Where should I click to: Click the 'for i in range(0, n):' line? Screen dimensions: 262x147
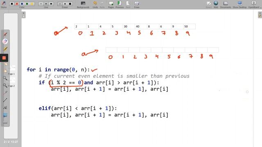click(58, 69)
